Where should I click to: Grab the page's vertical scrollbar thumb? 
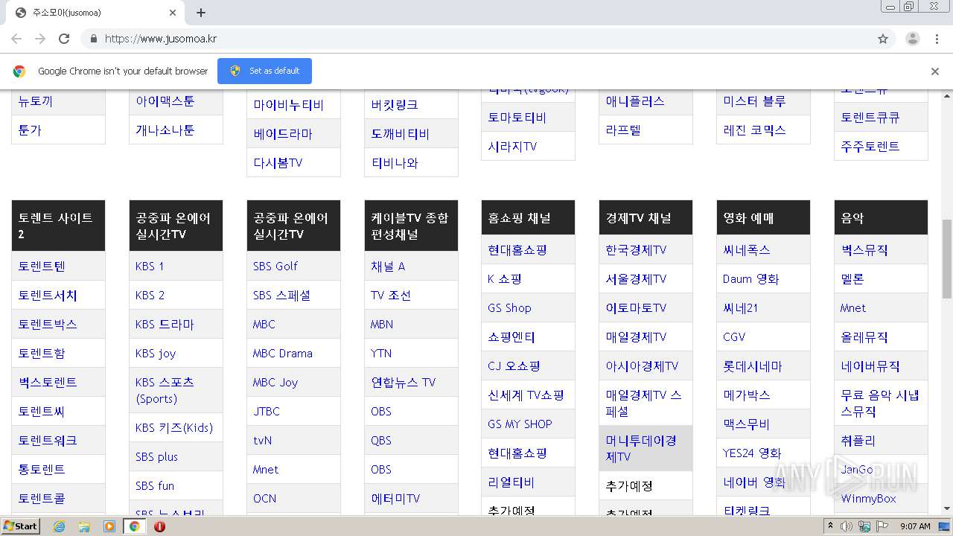[x=947, y=259]
